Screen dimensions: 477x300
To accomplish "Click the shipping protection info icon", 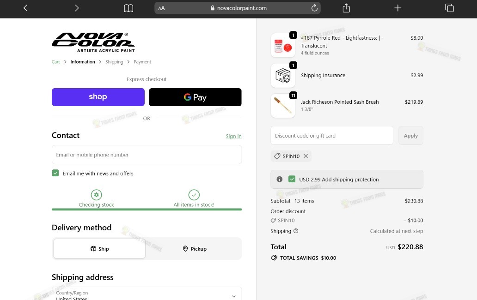I will pyautogui.click(x=279, y=179).
